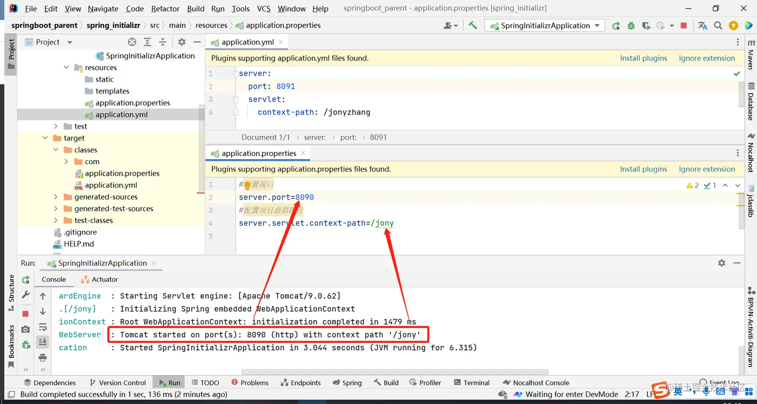Hide the Run tool window
This screenshot has height=404, width=757.
736,263
